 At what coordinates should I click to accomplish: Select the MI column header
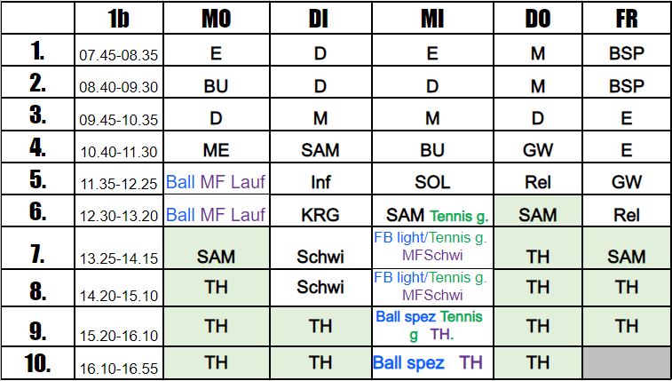tap(433, 18)
